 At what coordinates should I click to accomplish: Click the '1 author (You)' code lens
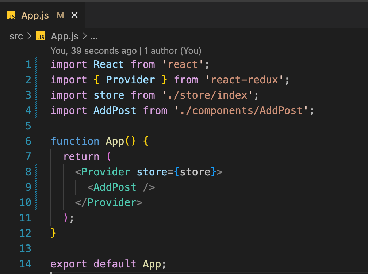pyautogui.click(x=173, y=51)
